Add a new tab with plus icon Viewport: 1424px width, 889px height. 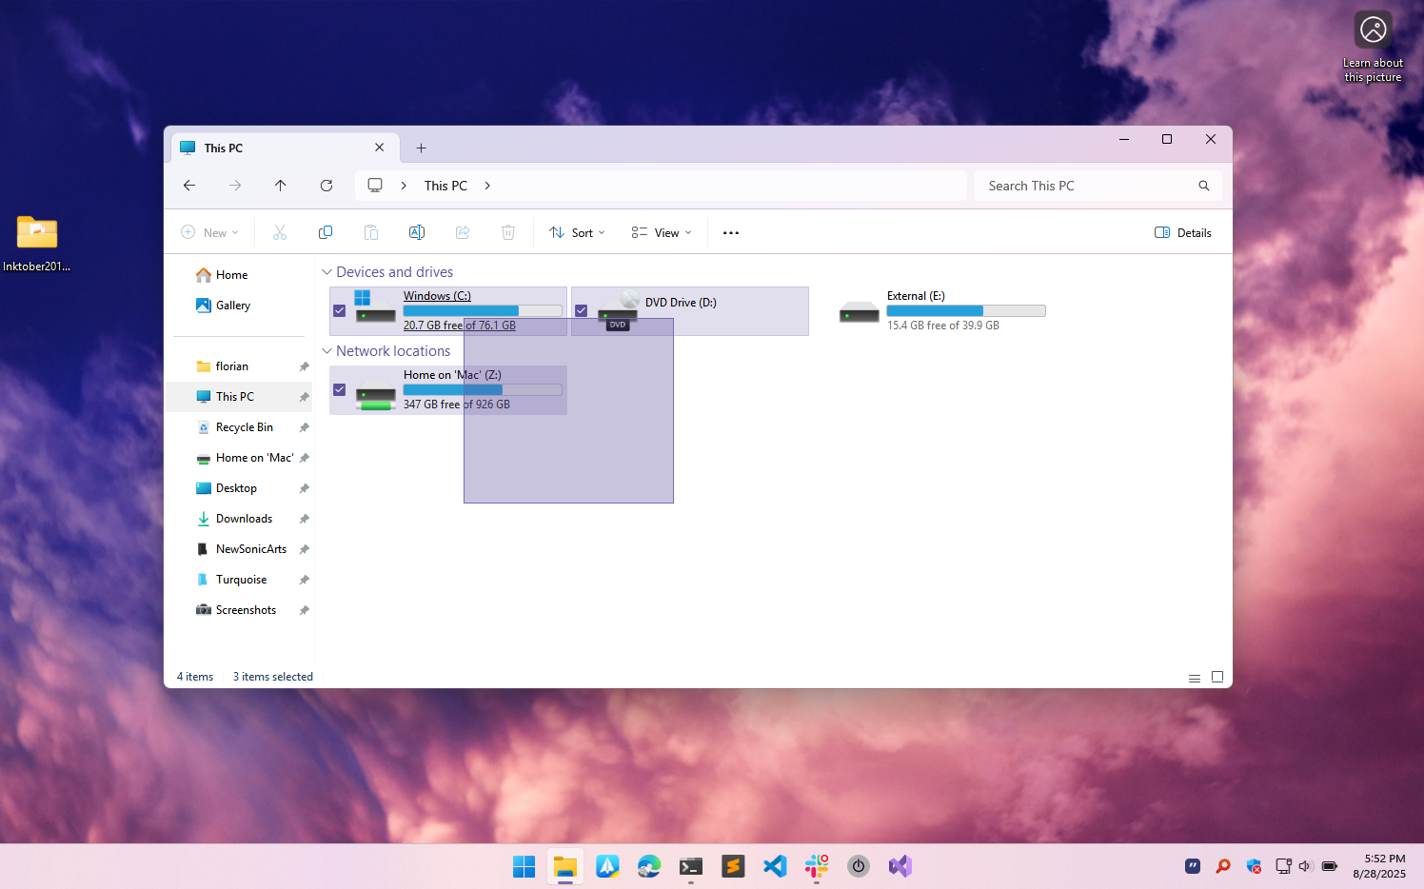pos(421,148)
